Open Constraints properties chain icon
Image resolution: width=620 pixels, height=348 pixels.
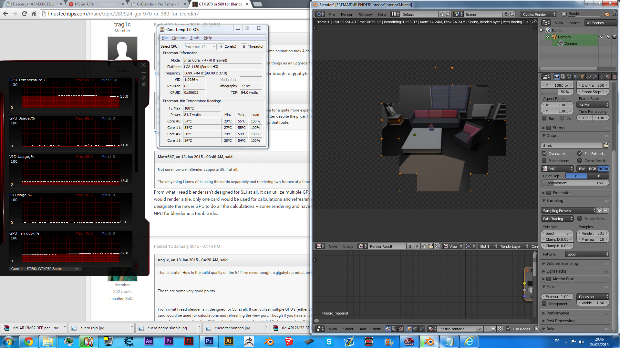tap(589, 77)
